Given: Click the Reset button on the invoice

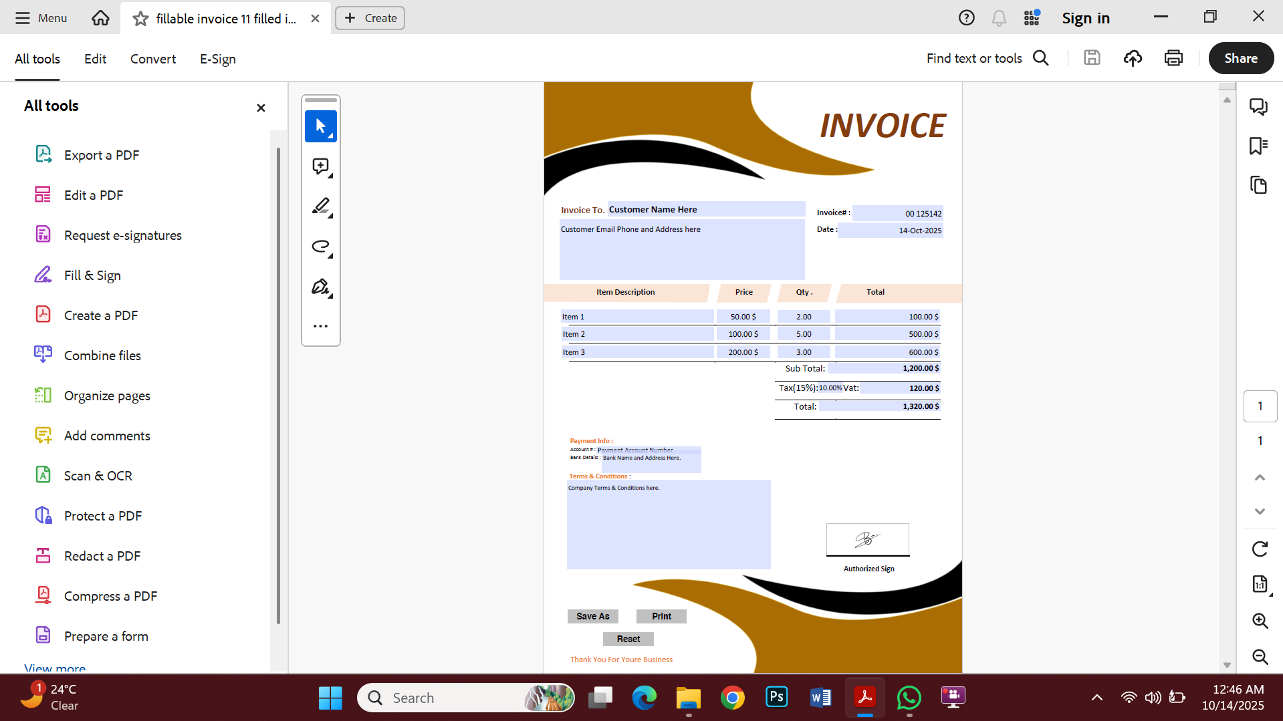Looking at the screenshot, I should (x=628, y=639).
